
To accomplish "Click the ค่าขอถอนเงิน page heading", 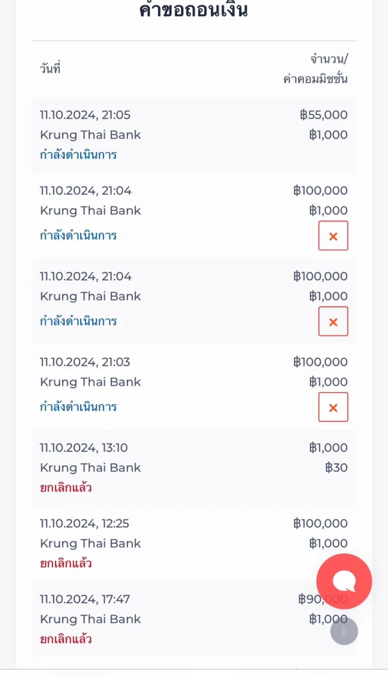I will click(x=193, y=11).
